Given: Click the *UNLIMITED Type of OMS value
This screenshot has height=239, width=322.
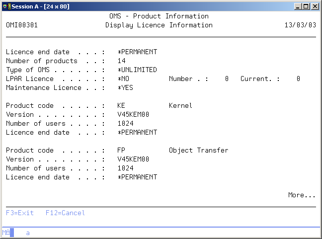Looking at the screenshot, I should [137, 70].
